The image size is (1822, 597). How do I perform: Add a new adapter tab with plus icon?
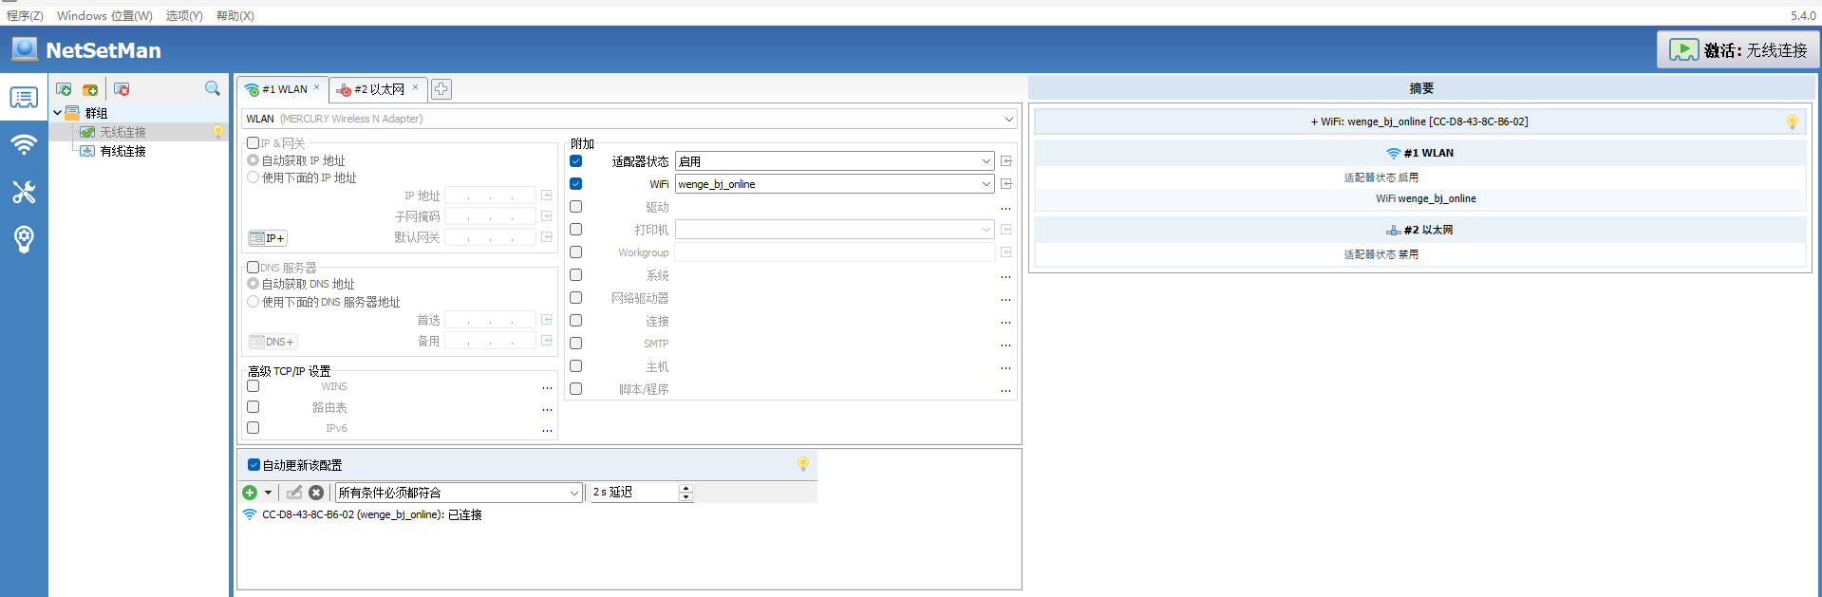click(441, 89)
